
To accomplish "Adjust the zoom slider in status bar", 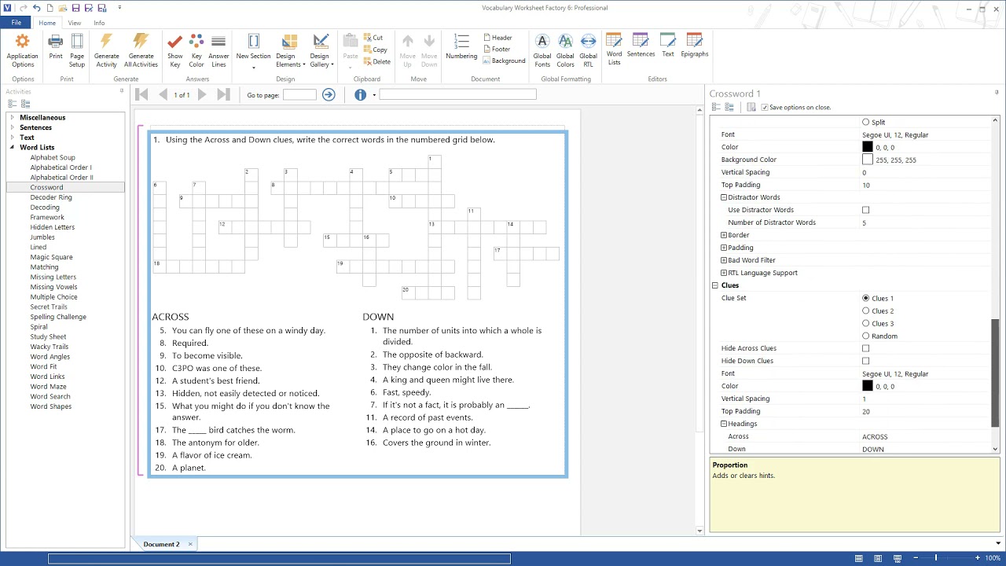I will tap(935, 558).
